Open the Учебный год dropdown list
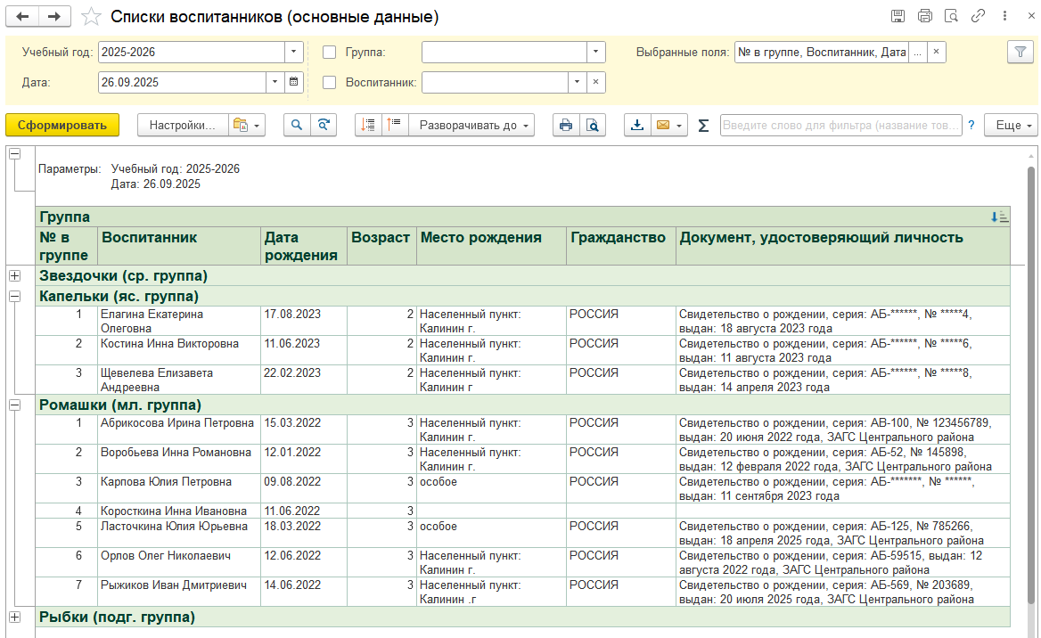 tap(295, 53)
